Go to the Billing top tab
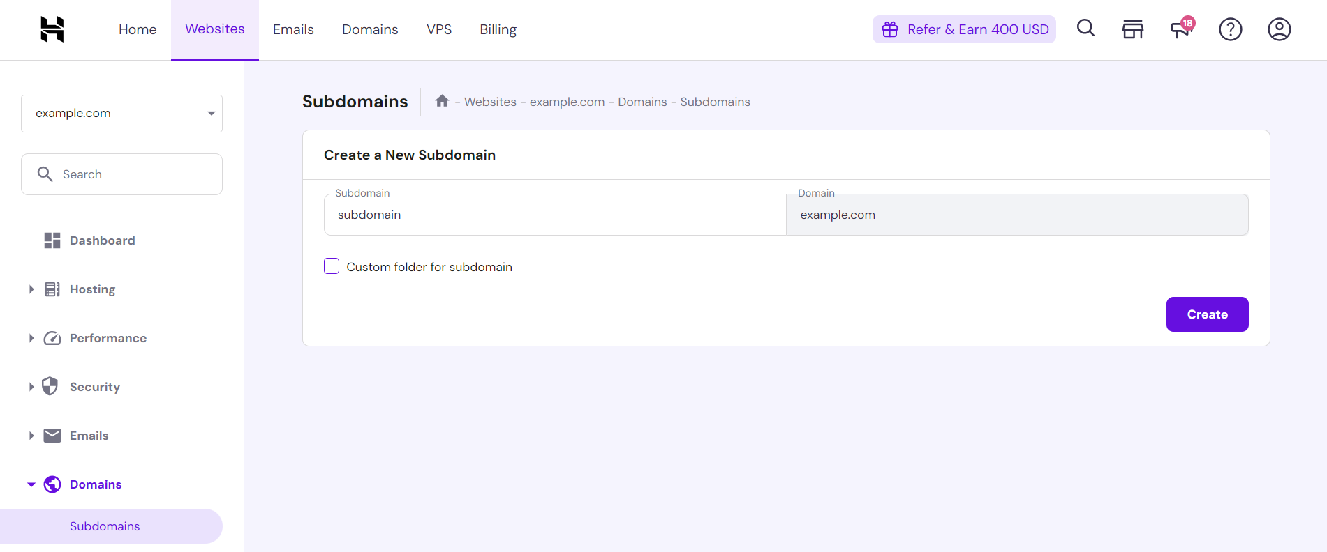 point(498,29)
